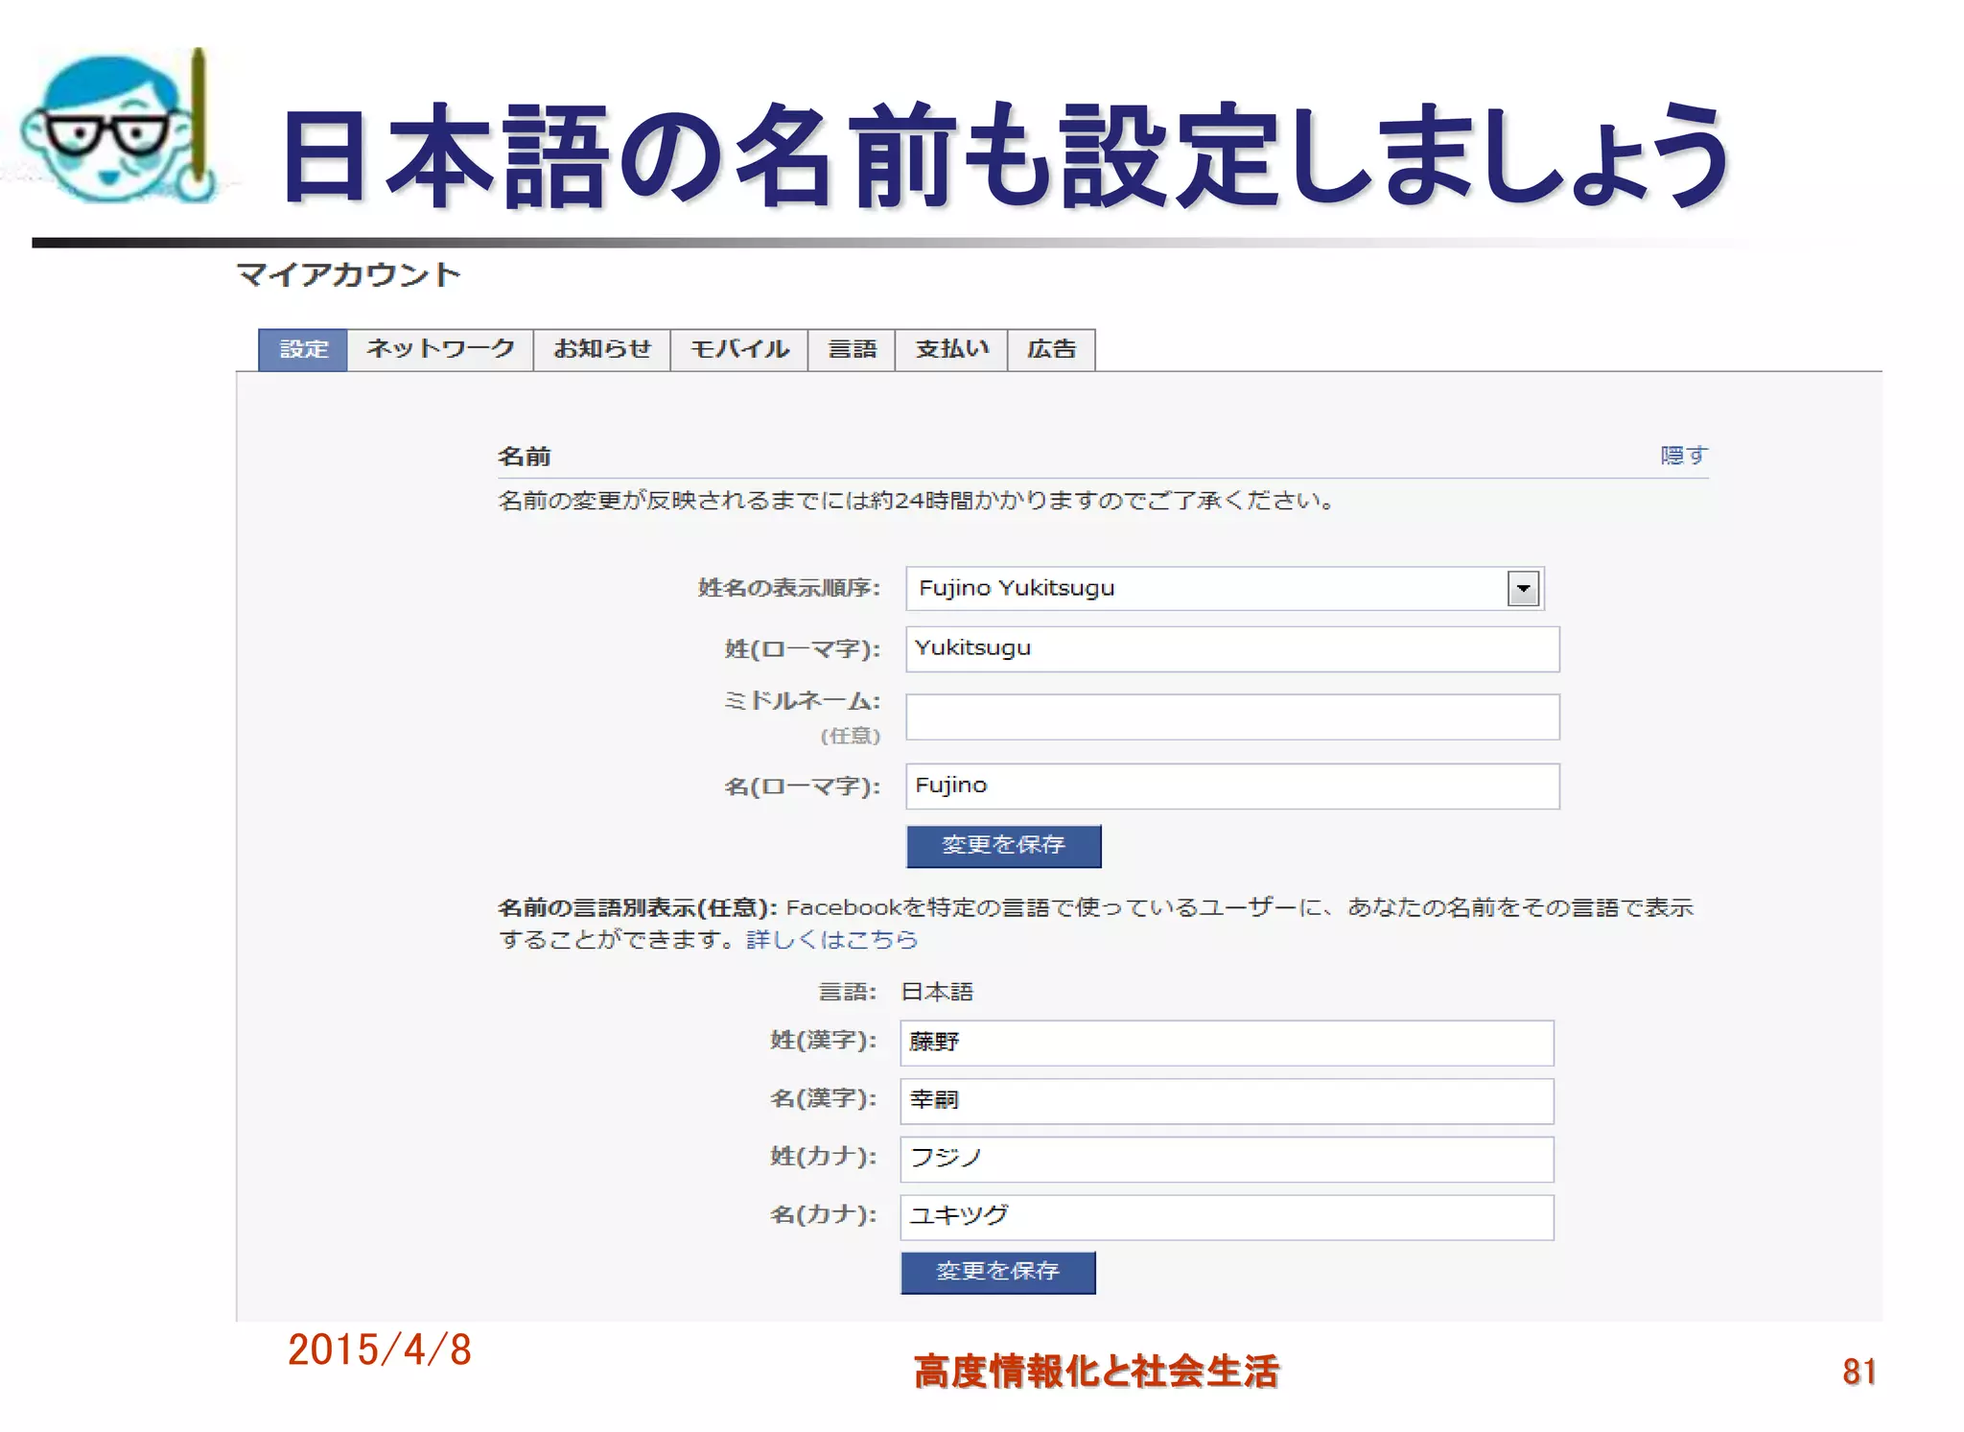This screenshot has width=1964, height=1432.
Task: Click the 名前 section heading
Action: coord(525,457)
